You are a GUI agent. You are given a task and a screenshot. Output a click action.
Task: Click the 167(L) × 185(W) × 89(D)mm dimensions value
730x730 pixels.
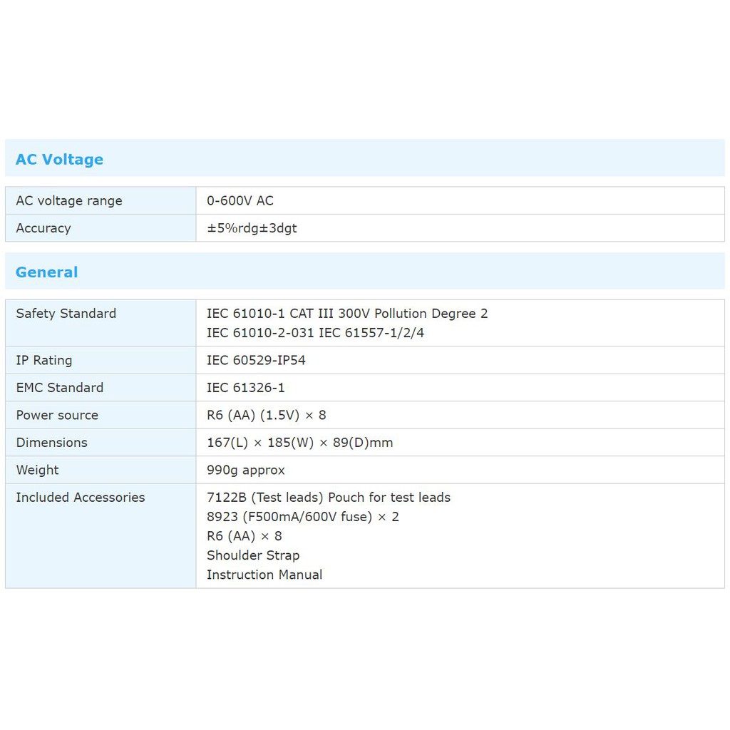(x=299, y=443)
